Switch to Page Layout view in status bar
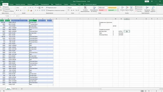Viewport: 163px width, 92px height. (x=146, y=91)
